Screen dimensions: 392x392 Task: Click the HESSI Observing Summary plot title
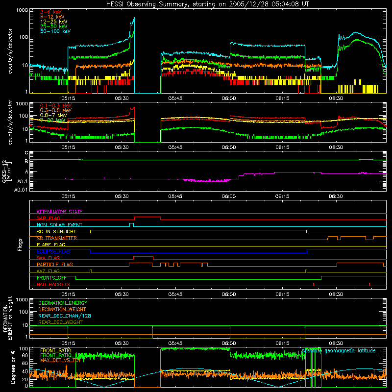(207, 4)
